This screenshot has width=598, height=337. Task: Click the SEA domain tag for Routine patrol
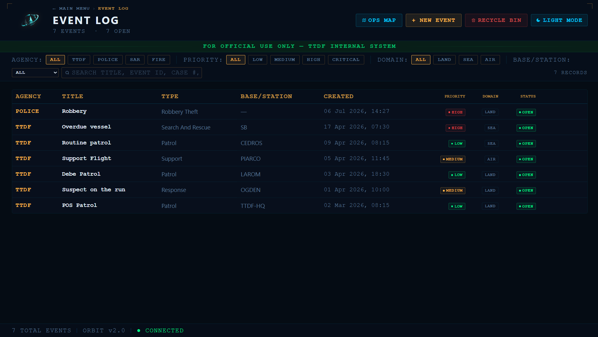click(x=491, y=143)
